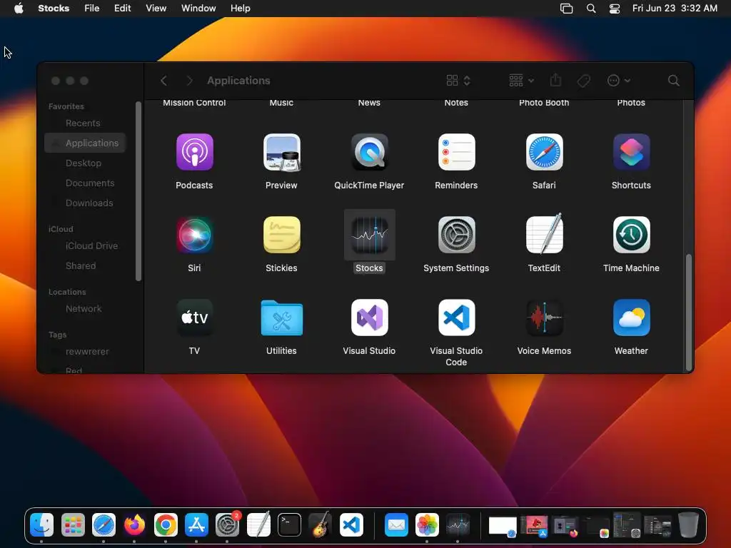731x548 pixels.
Task: Open Control Center in the menu bar
Action: click(615, 9)
